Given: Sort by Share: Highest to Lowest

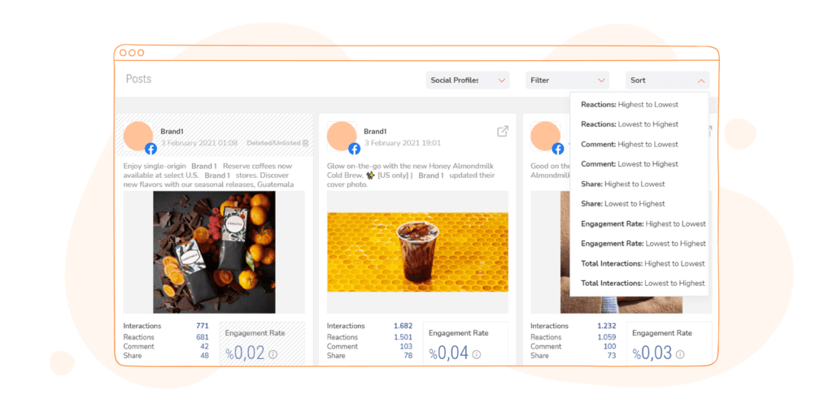Looking at the screenshot, I should tap(623, 184).
